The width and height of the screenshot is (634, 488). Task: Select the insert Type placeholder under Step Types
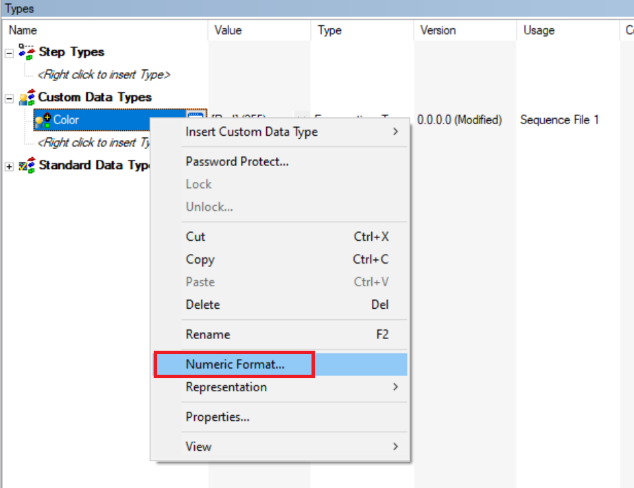[x=104, y=74]
